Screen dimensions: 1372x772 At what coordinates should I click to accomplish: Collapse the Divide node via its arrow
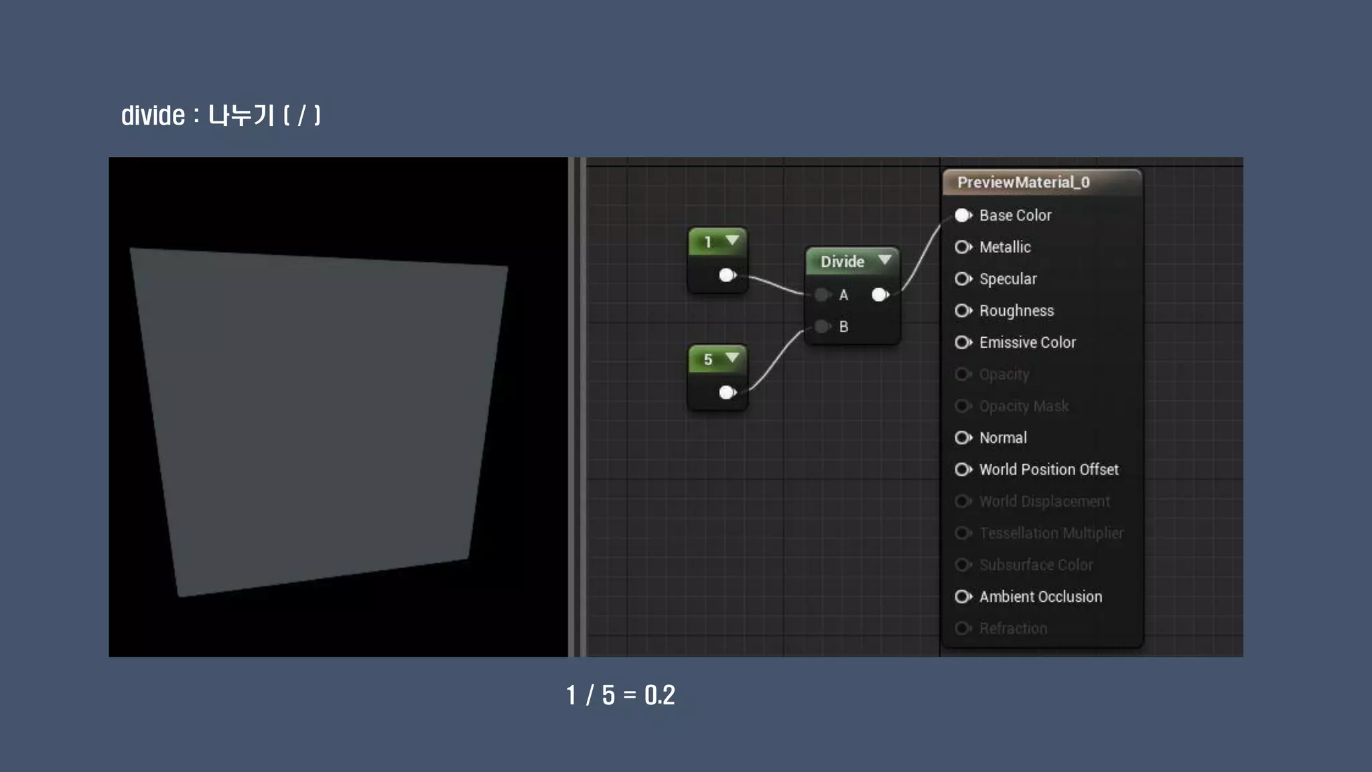coord(884,260)
